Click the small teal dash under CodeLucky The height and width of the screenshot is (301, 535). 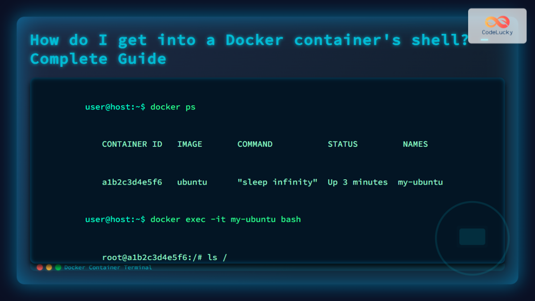pos(484,40)
